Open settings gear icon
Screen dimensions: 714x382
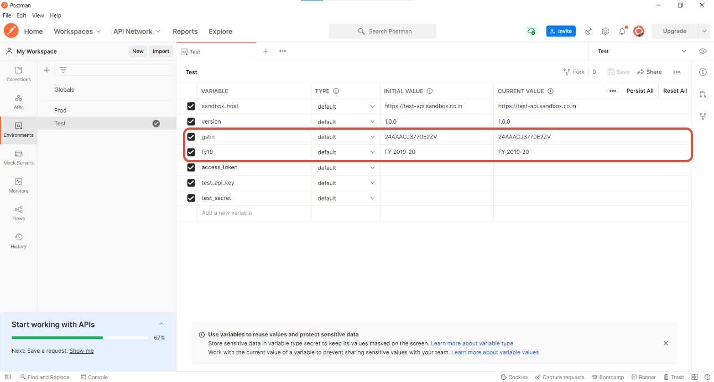(606, 31)
